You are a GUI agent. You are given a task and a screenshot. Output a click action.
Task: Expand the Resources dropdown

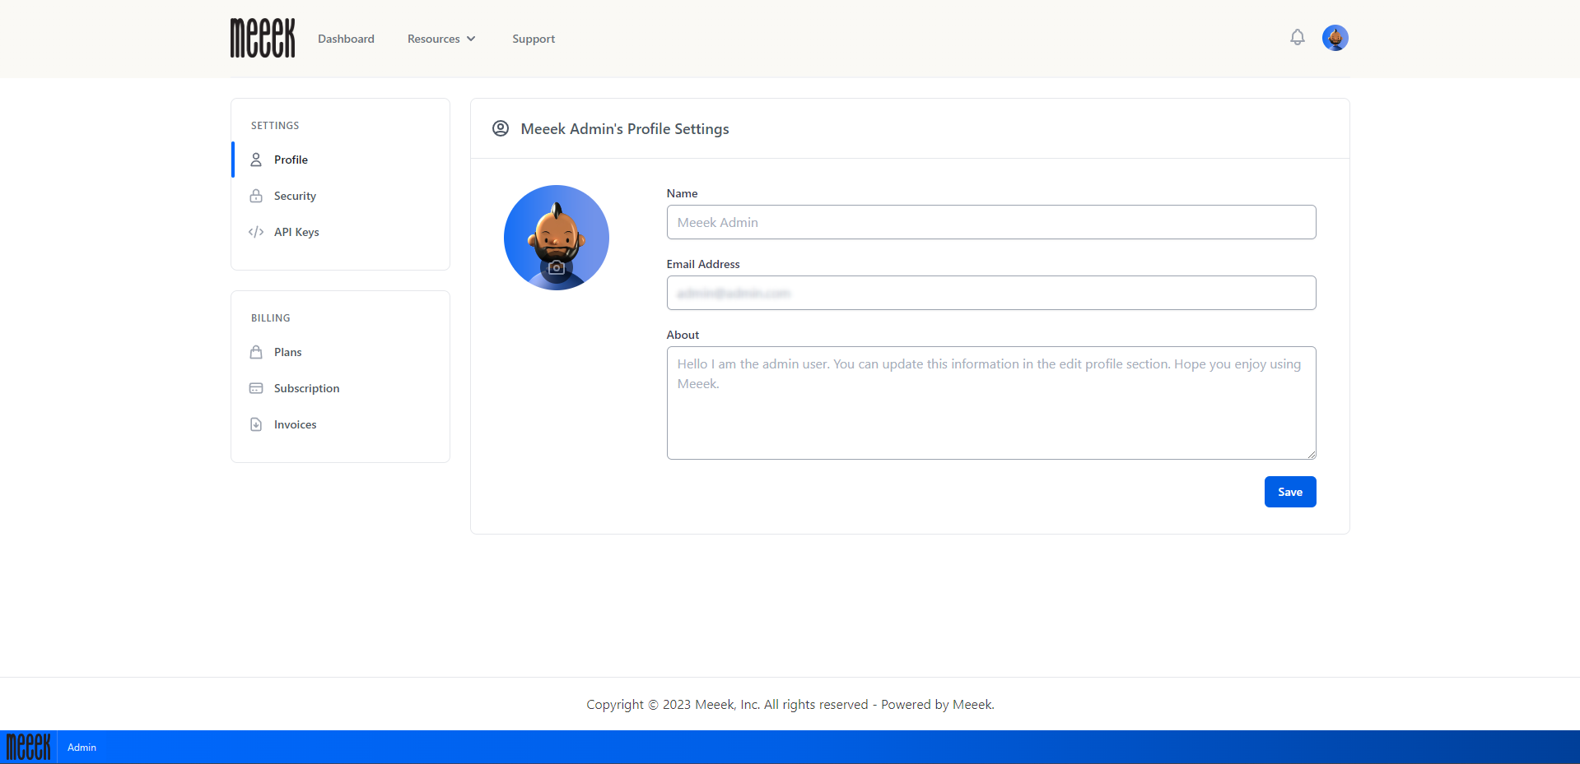coord(435,38)
